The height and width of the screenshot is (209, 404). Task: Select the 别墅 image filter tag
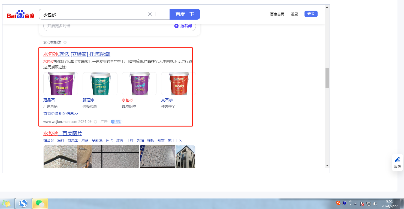click(161, 141)
